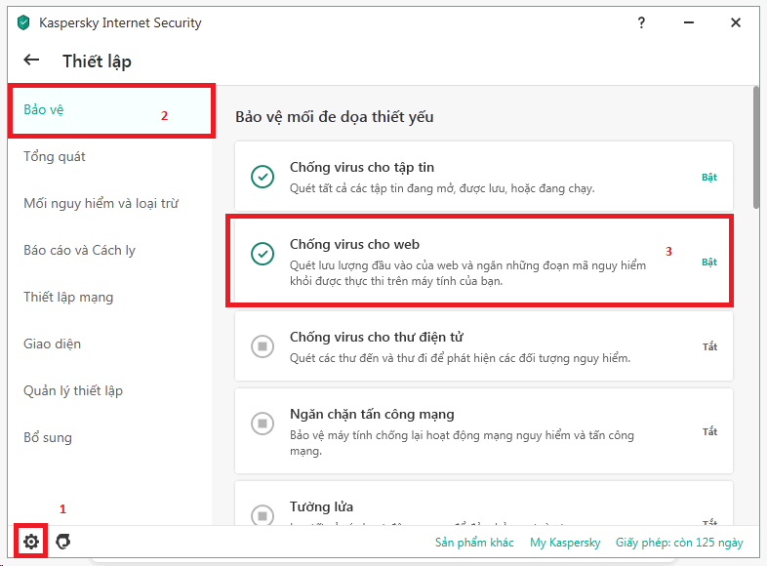The image size is (767, 566).
Task: Open Chống virus cho web title
Action: tap(354, 244)
